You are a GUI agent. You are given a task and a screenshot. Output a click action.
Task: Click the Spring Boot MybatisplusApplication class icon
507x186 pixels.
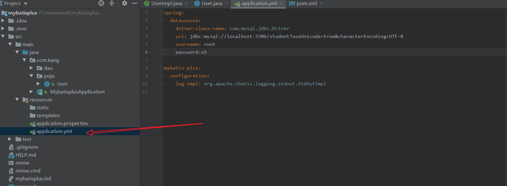[x=40, y=92]
